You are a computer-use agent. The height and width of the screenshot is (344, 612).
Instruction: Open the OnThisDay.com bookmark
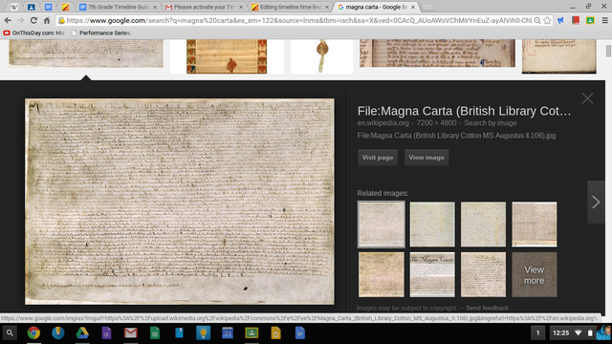33,33
